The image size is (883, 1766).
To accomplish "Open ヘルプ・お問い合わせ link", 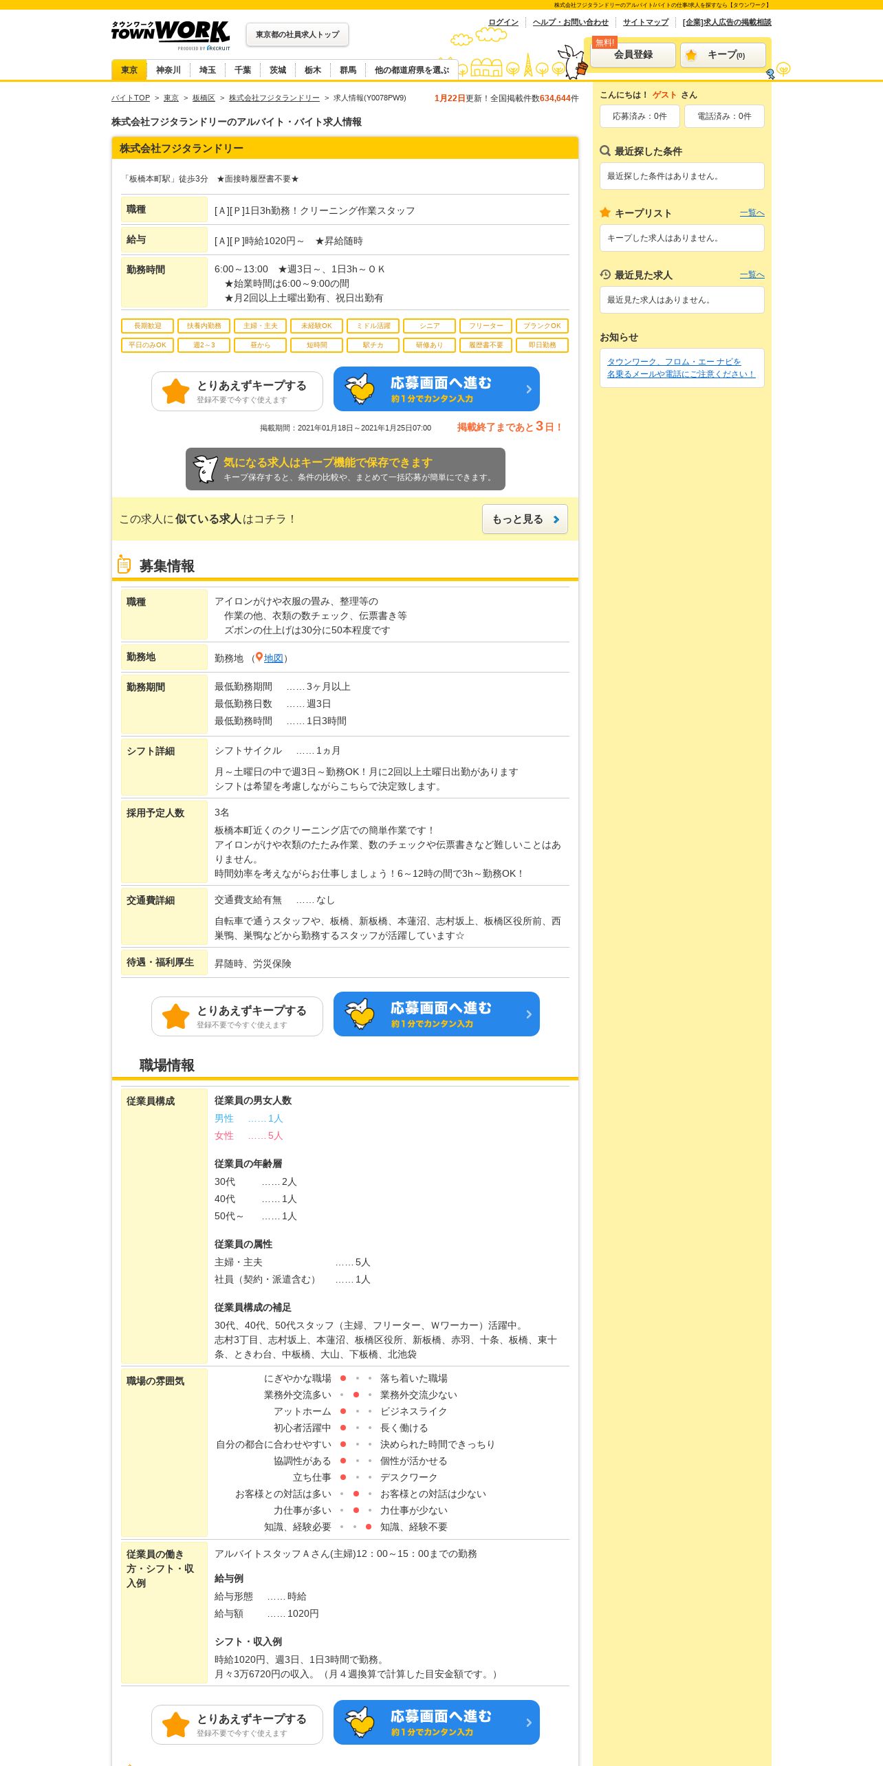I will point(571,22).
